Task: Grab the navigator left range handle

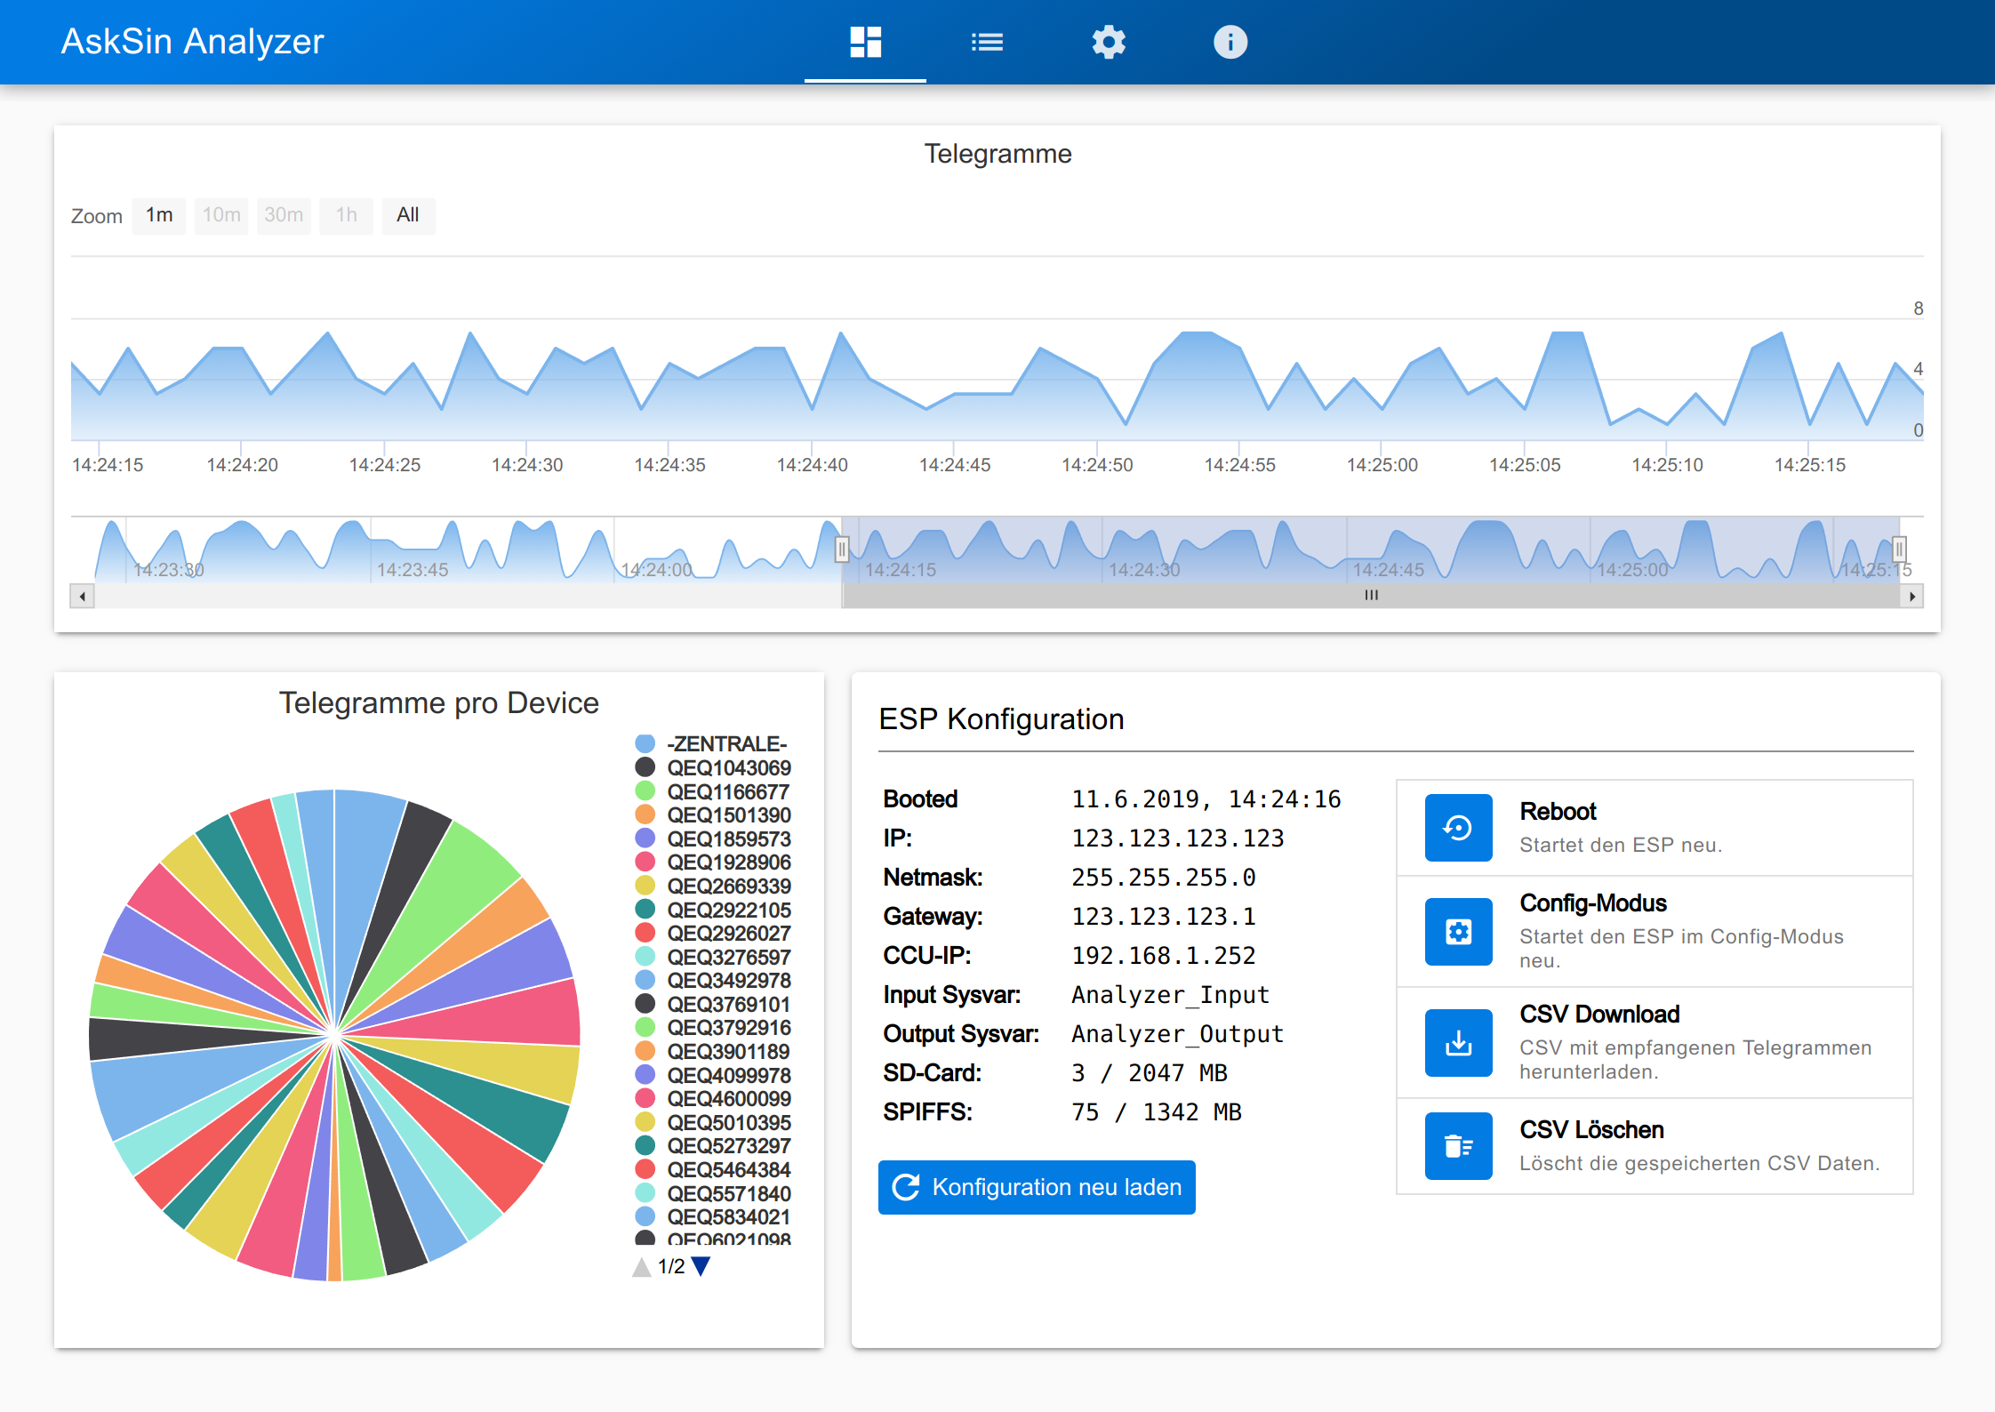Action: [x=842, y=550]
